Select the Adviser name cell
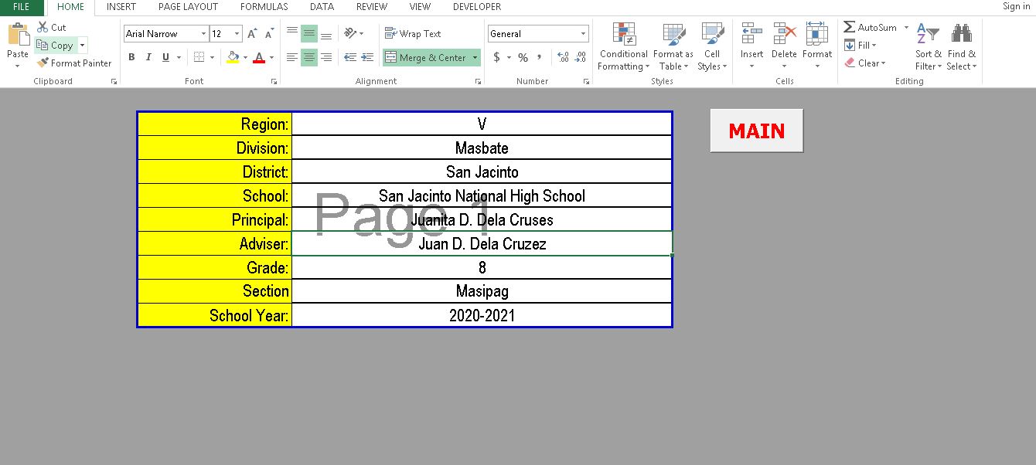The height and width of the screenshot is (465, 1036). (482, 243)
